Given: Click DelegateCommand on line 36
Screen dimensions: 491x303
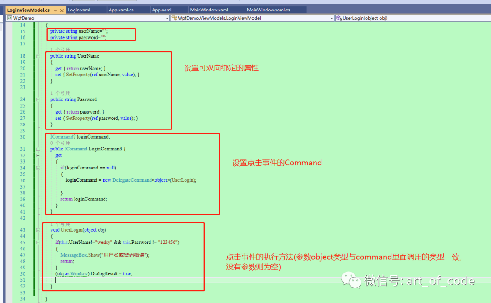Looking at the screenshot, I should click(x=132, y=180).
